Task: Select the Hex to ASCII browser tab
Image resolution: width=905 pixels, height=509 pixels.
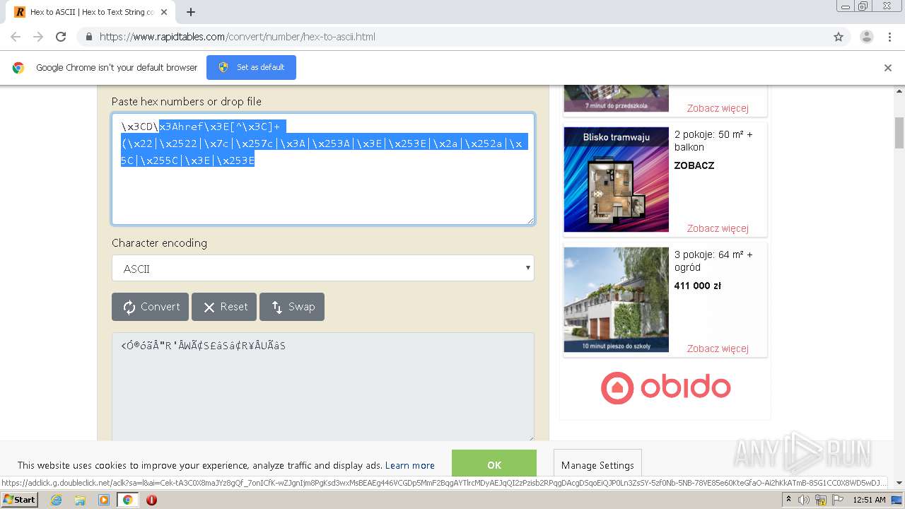Action: 92,12
